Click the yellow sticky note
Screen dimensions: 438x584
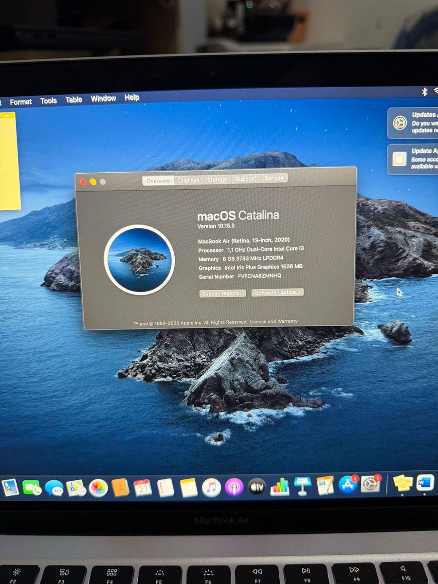[10, 161]
